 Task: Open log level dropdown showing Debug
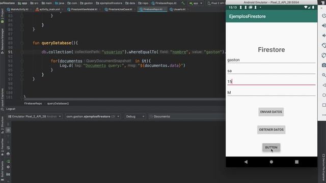(135, 116)
